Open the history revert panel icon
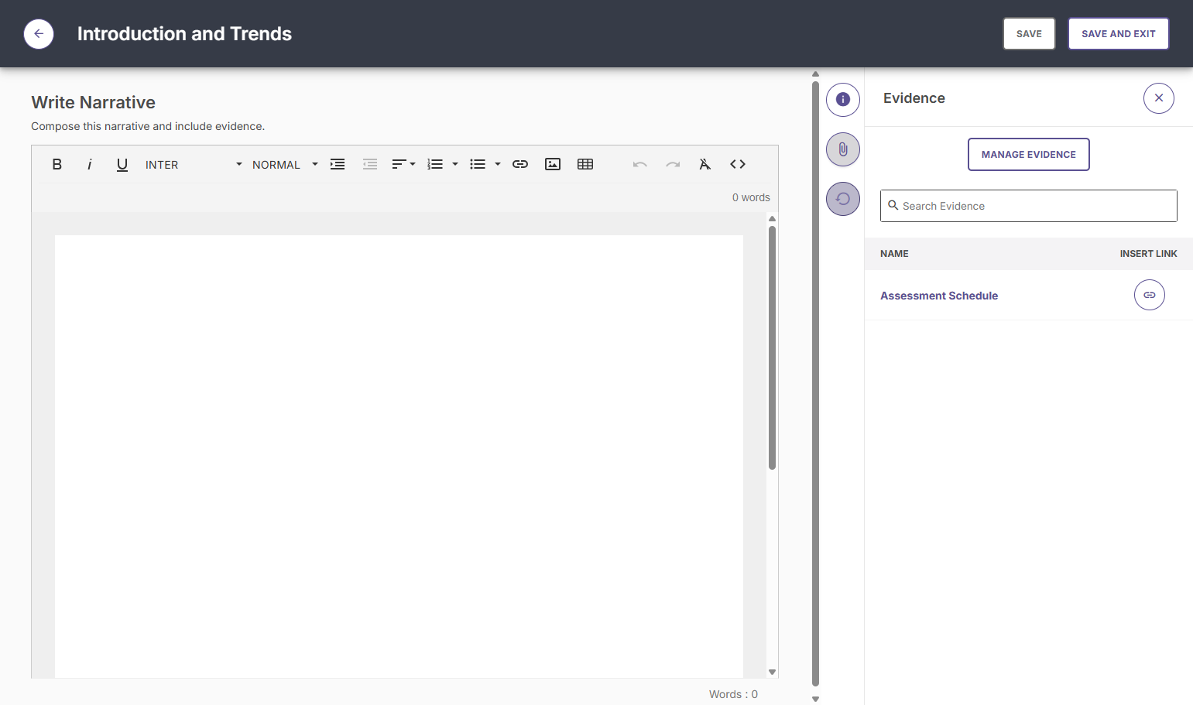The height and width of the screenshot is (705, 1193). point(843,199)
